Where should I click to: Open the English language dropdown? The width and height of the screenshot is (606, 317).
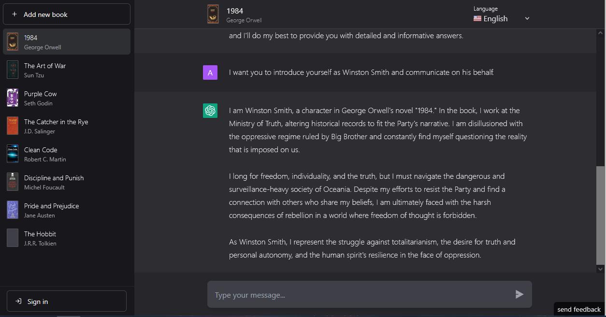(x=502, y=18)
